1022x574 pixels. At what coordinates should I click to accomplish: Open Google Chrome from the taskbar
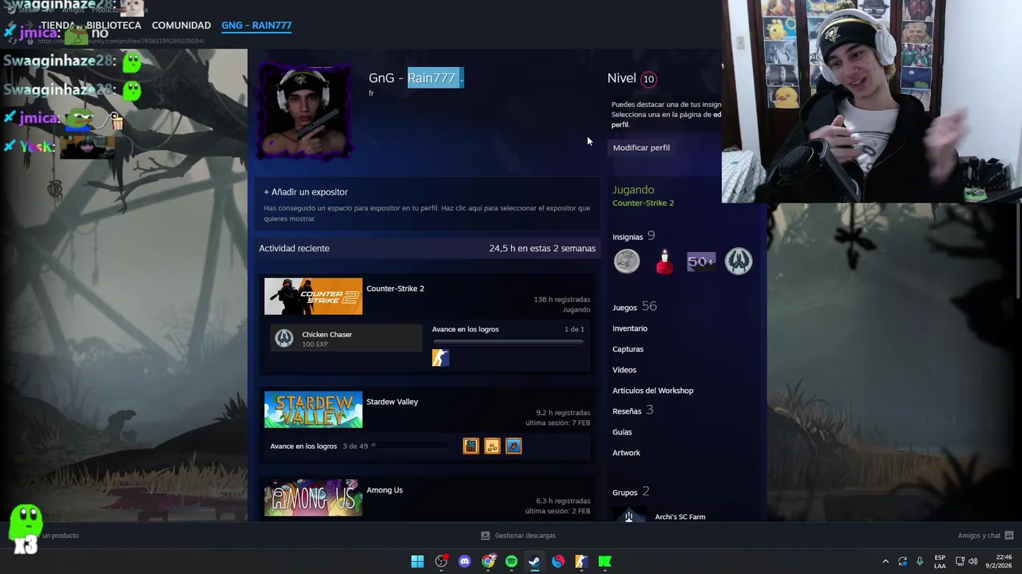[x=488, y=561]
